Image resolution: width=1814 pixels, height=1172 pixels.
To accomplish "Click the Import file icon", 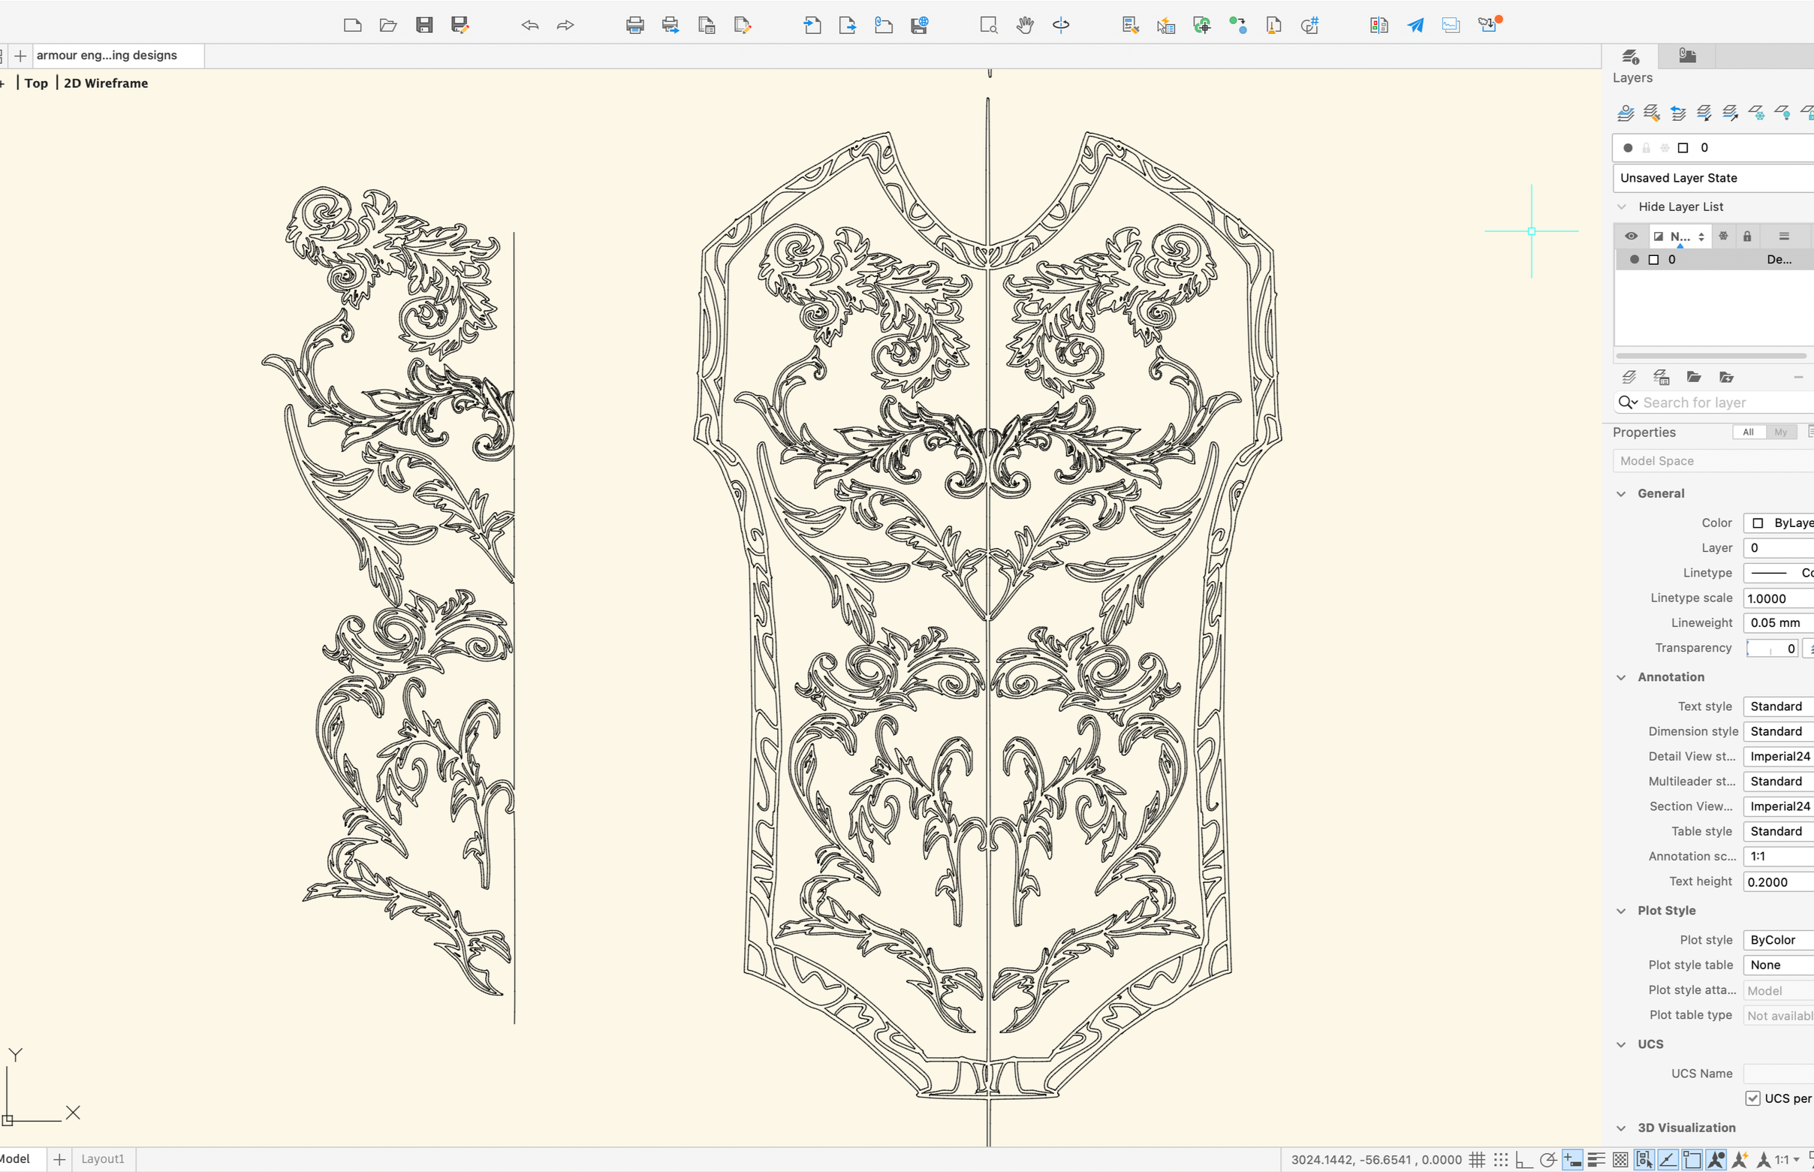I will tap(812, 25).
